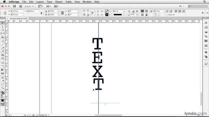
Task: Open the Layers panel icon
Action: (x=206, y=32)
